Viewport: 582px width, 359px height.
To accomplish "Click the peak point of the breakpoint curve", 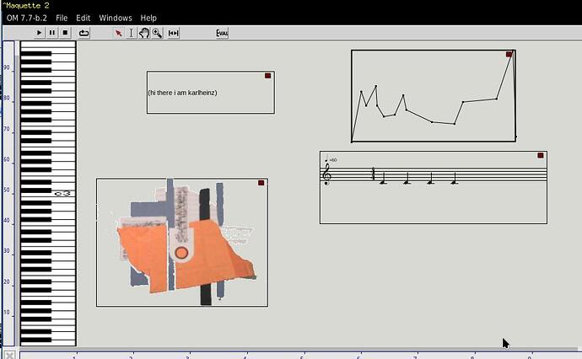I will (x=509, y=56).
